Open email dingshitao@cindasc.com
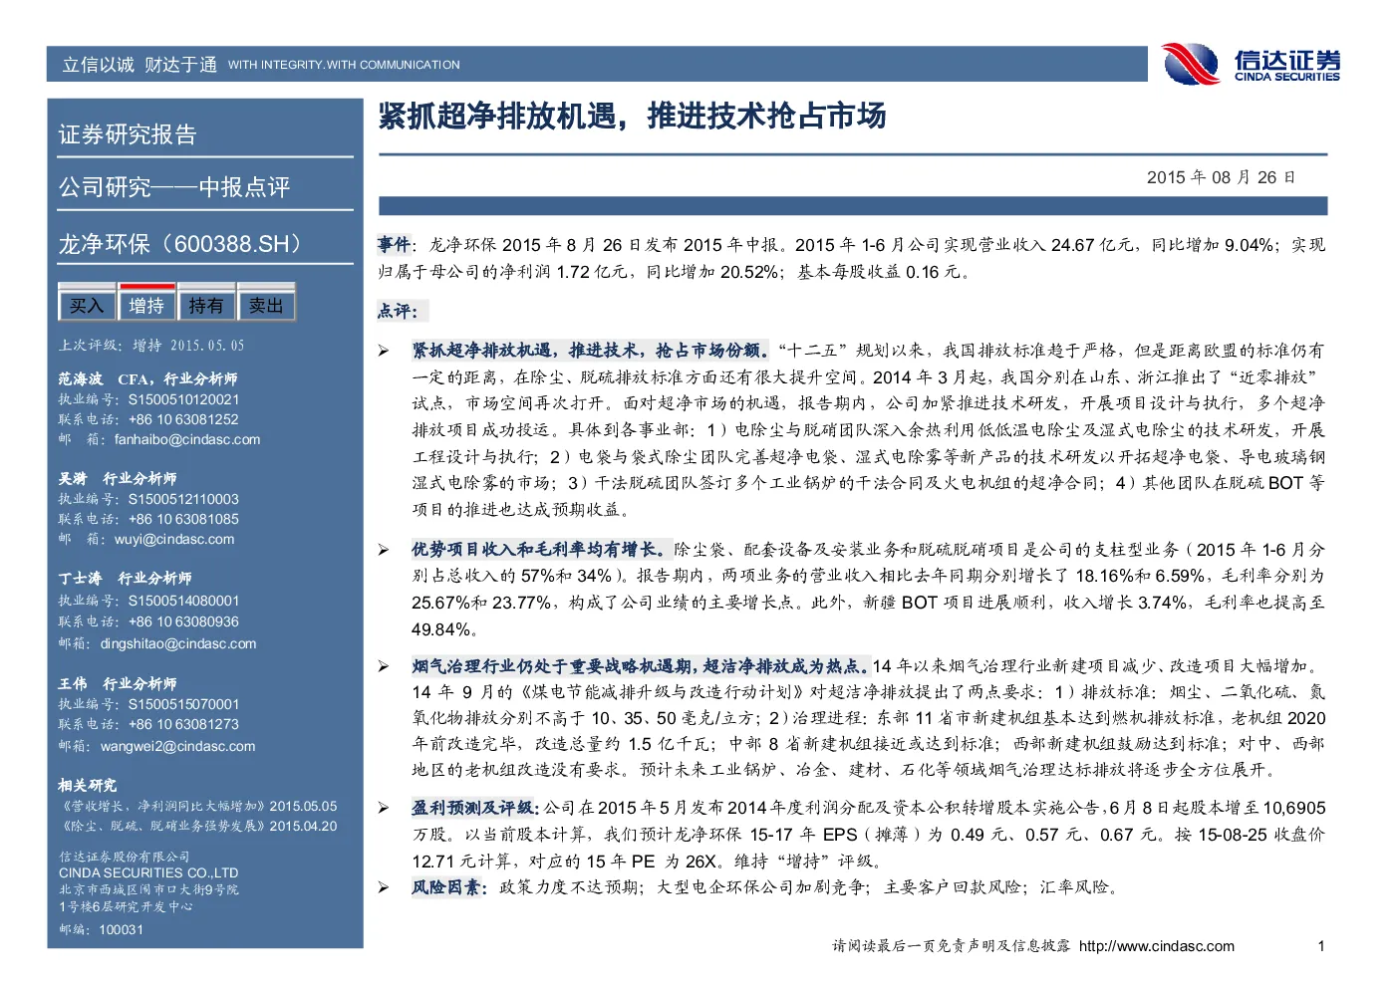Viewport: 1398px width, 988px height. coord(178,643)
